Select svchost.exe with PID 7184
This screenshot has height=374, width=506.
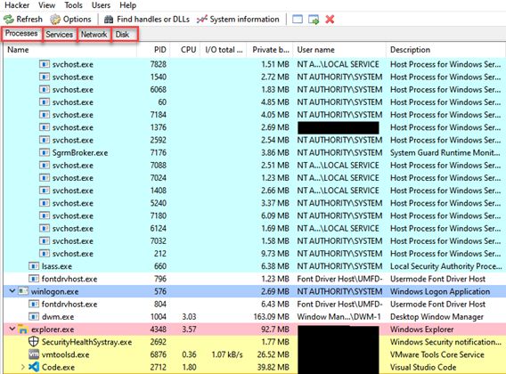point(254,115)
